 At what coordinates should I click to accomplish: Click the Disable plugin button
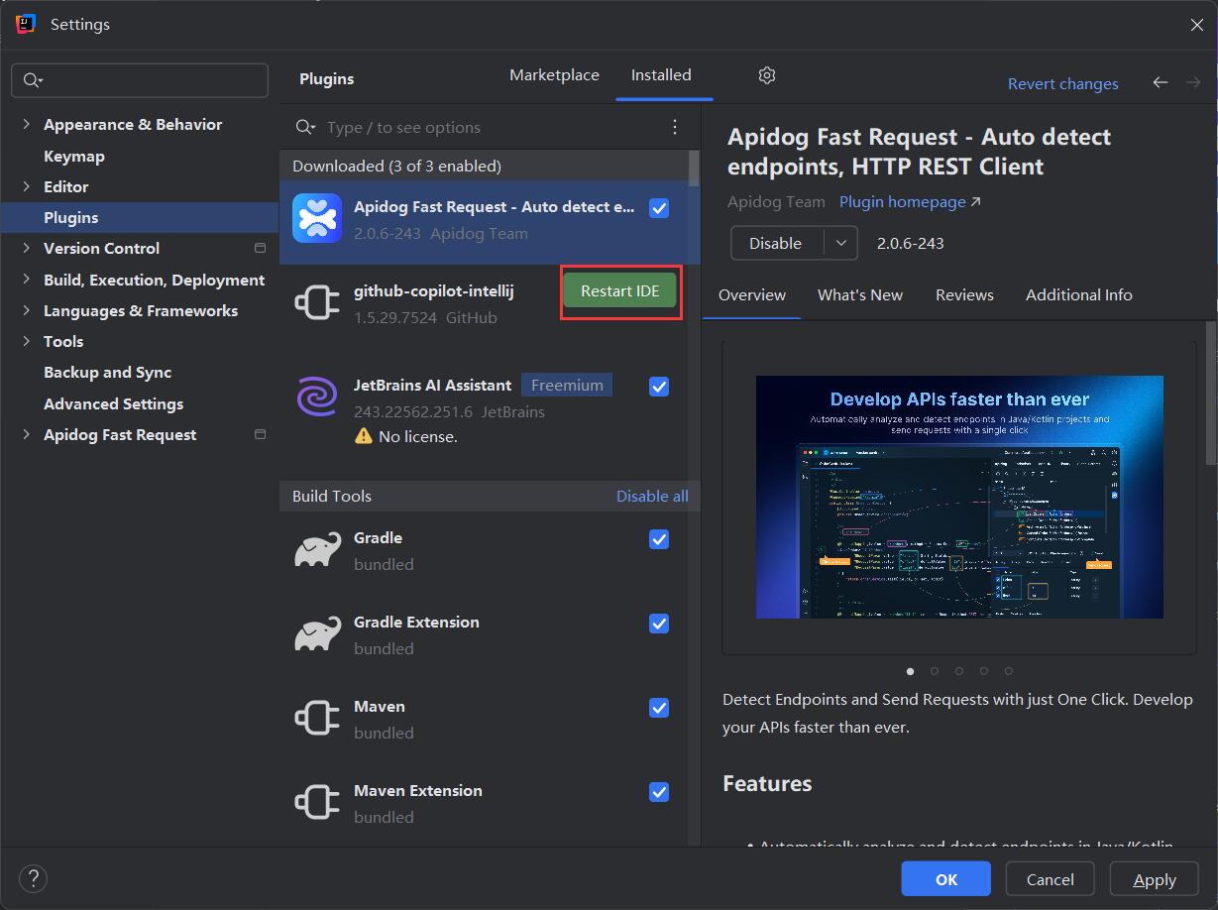pos(777,243)
